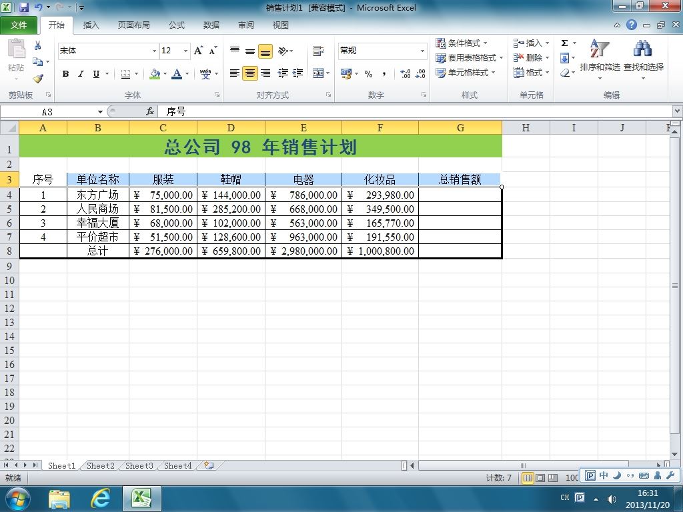The image size is (683, 512).
Task: Click the Windows Start orb
Action: coord(17,499)
